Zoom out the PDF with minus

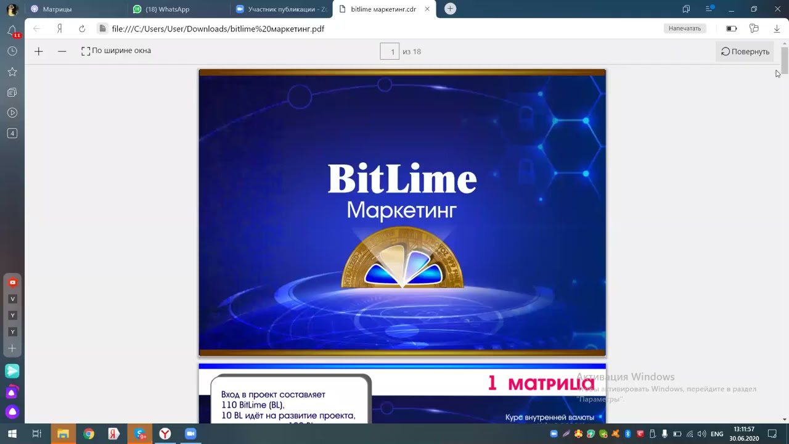(x=62, y=51)
